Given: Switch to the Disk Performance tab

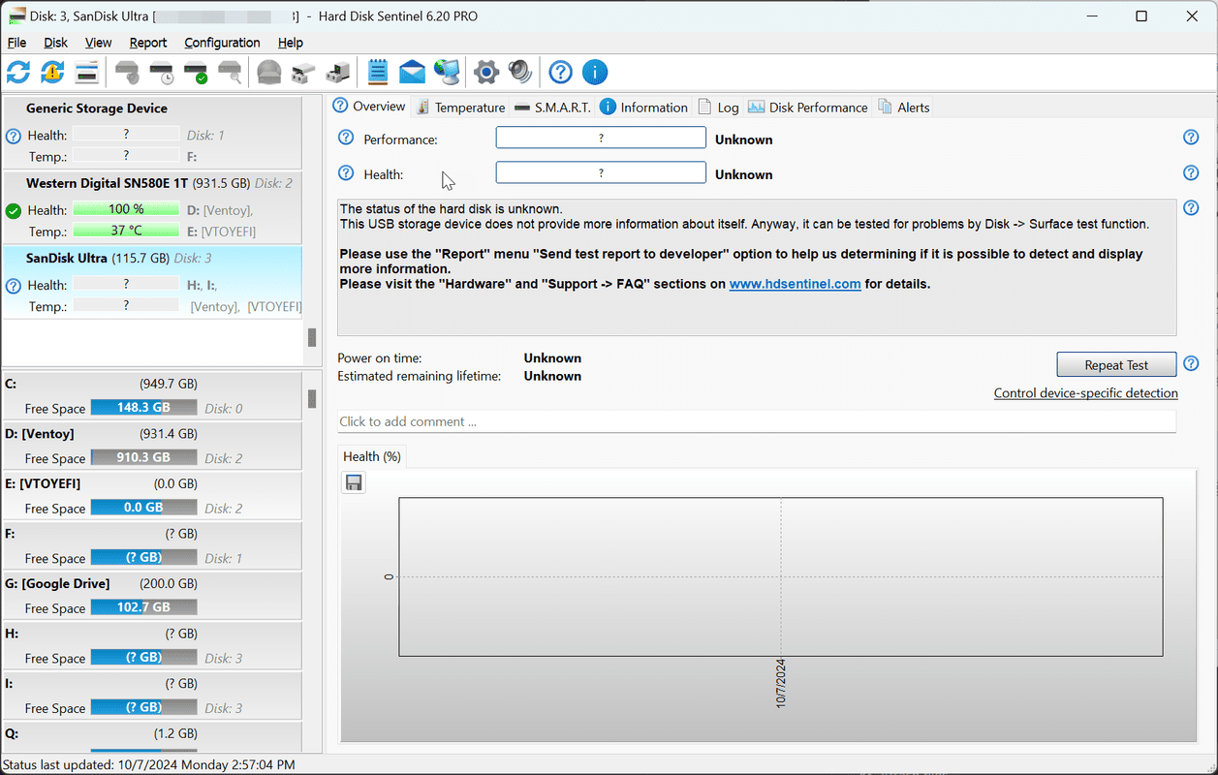Looking at the screenshot, I should [807, 108].
